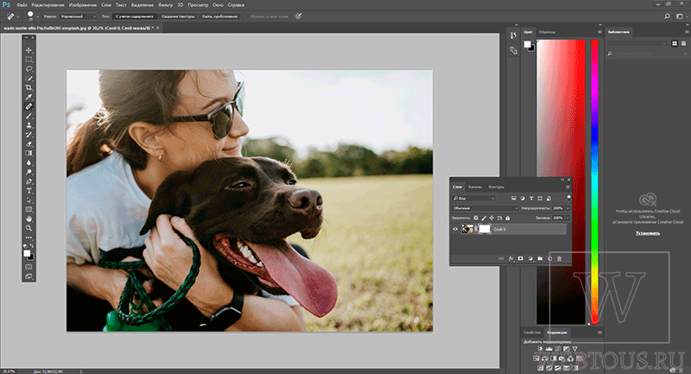Open layer blend mode dropdown
This screenshot has width=691, height=374.
click(485, 208)
